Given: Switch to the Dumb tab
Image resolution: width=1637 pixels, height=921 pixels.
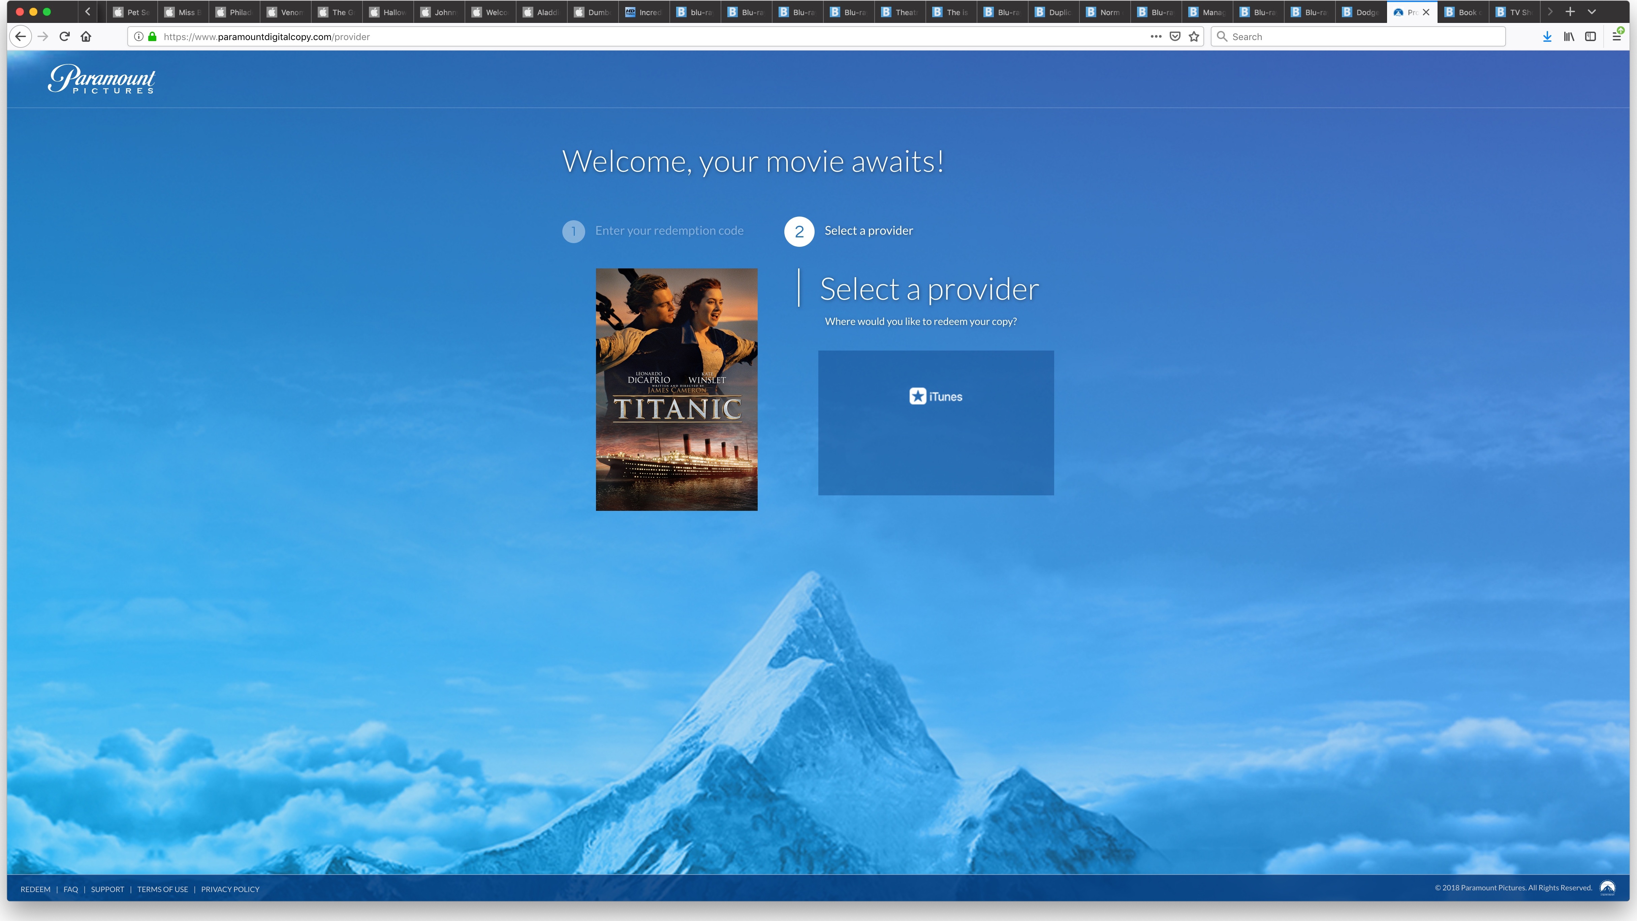Looking at the screenshot, I should (592, 12).
